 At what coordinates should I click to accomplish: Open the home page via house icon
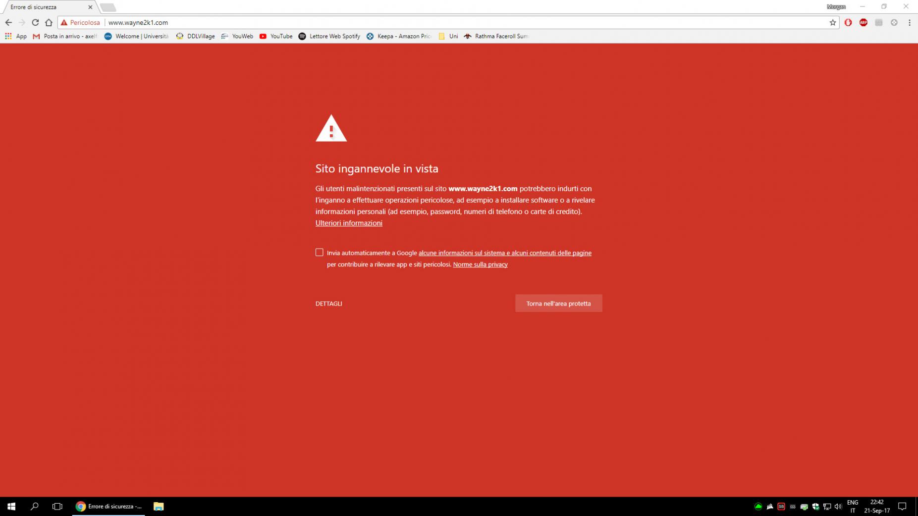click(49, 22)
